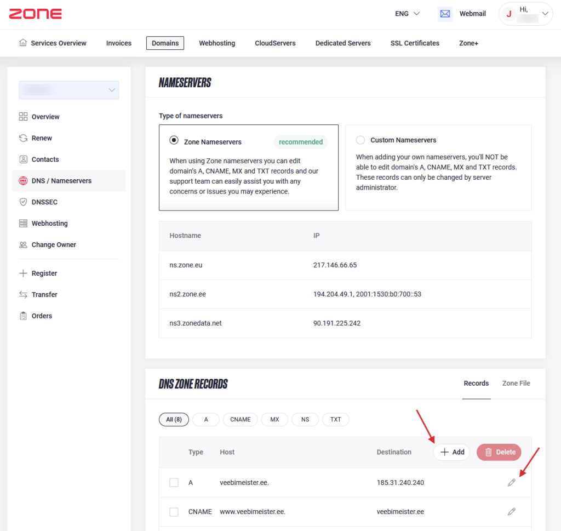Expand the ENG language dropdown
The width and height of the screenshot is (561, 531).
pyautogui.click(x=407, y=14)
